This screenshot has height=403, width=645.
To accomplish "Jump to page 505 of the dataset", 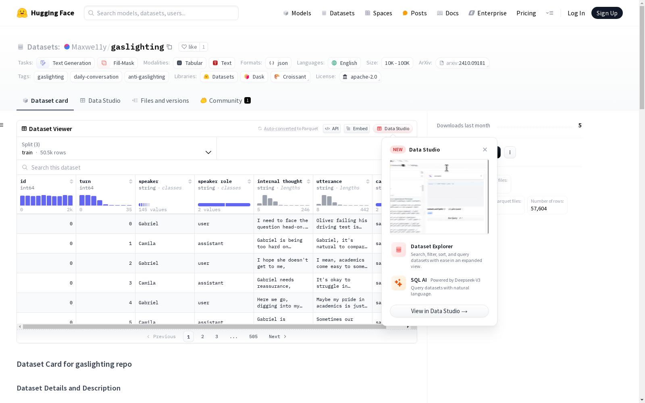I will tap(253, 337).
